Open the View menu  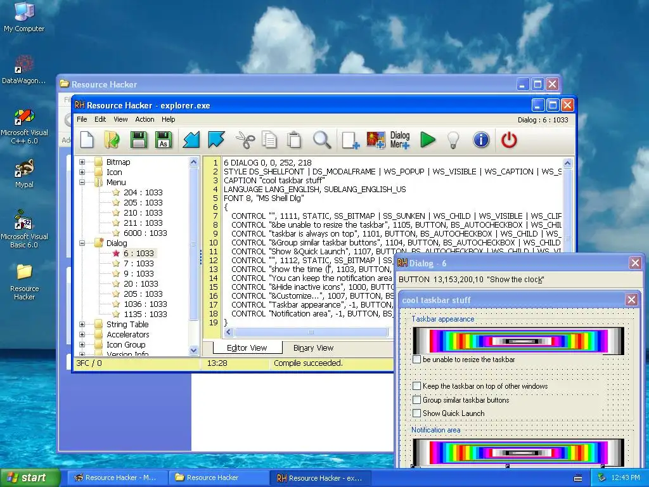coord(120,119)
